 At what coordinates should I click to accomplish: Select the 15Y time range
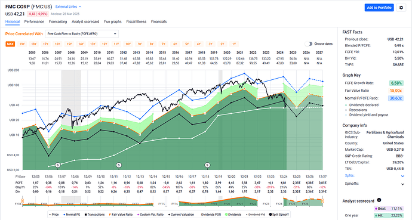[x=69, y=44]
